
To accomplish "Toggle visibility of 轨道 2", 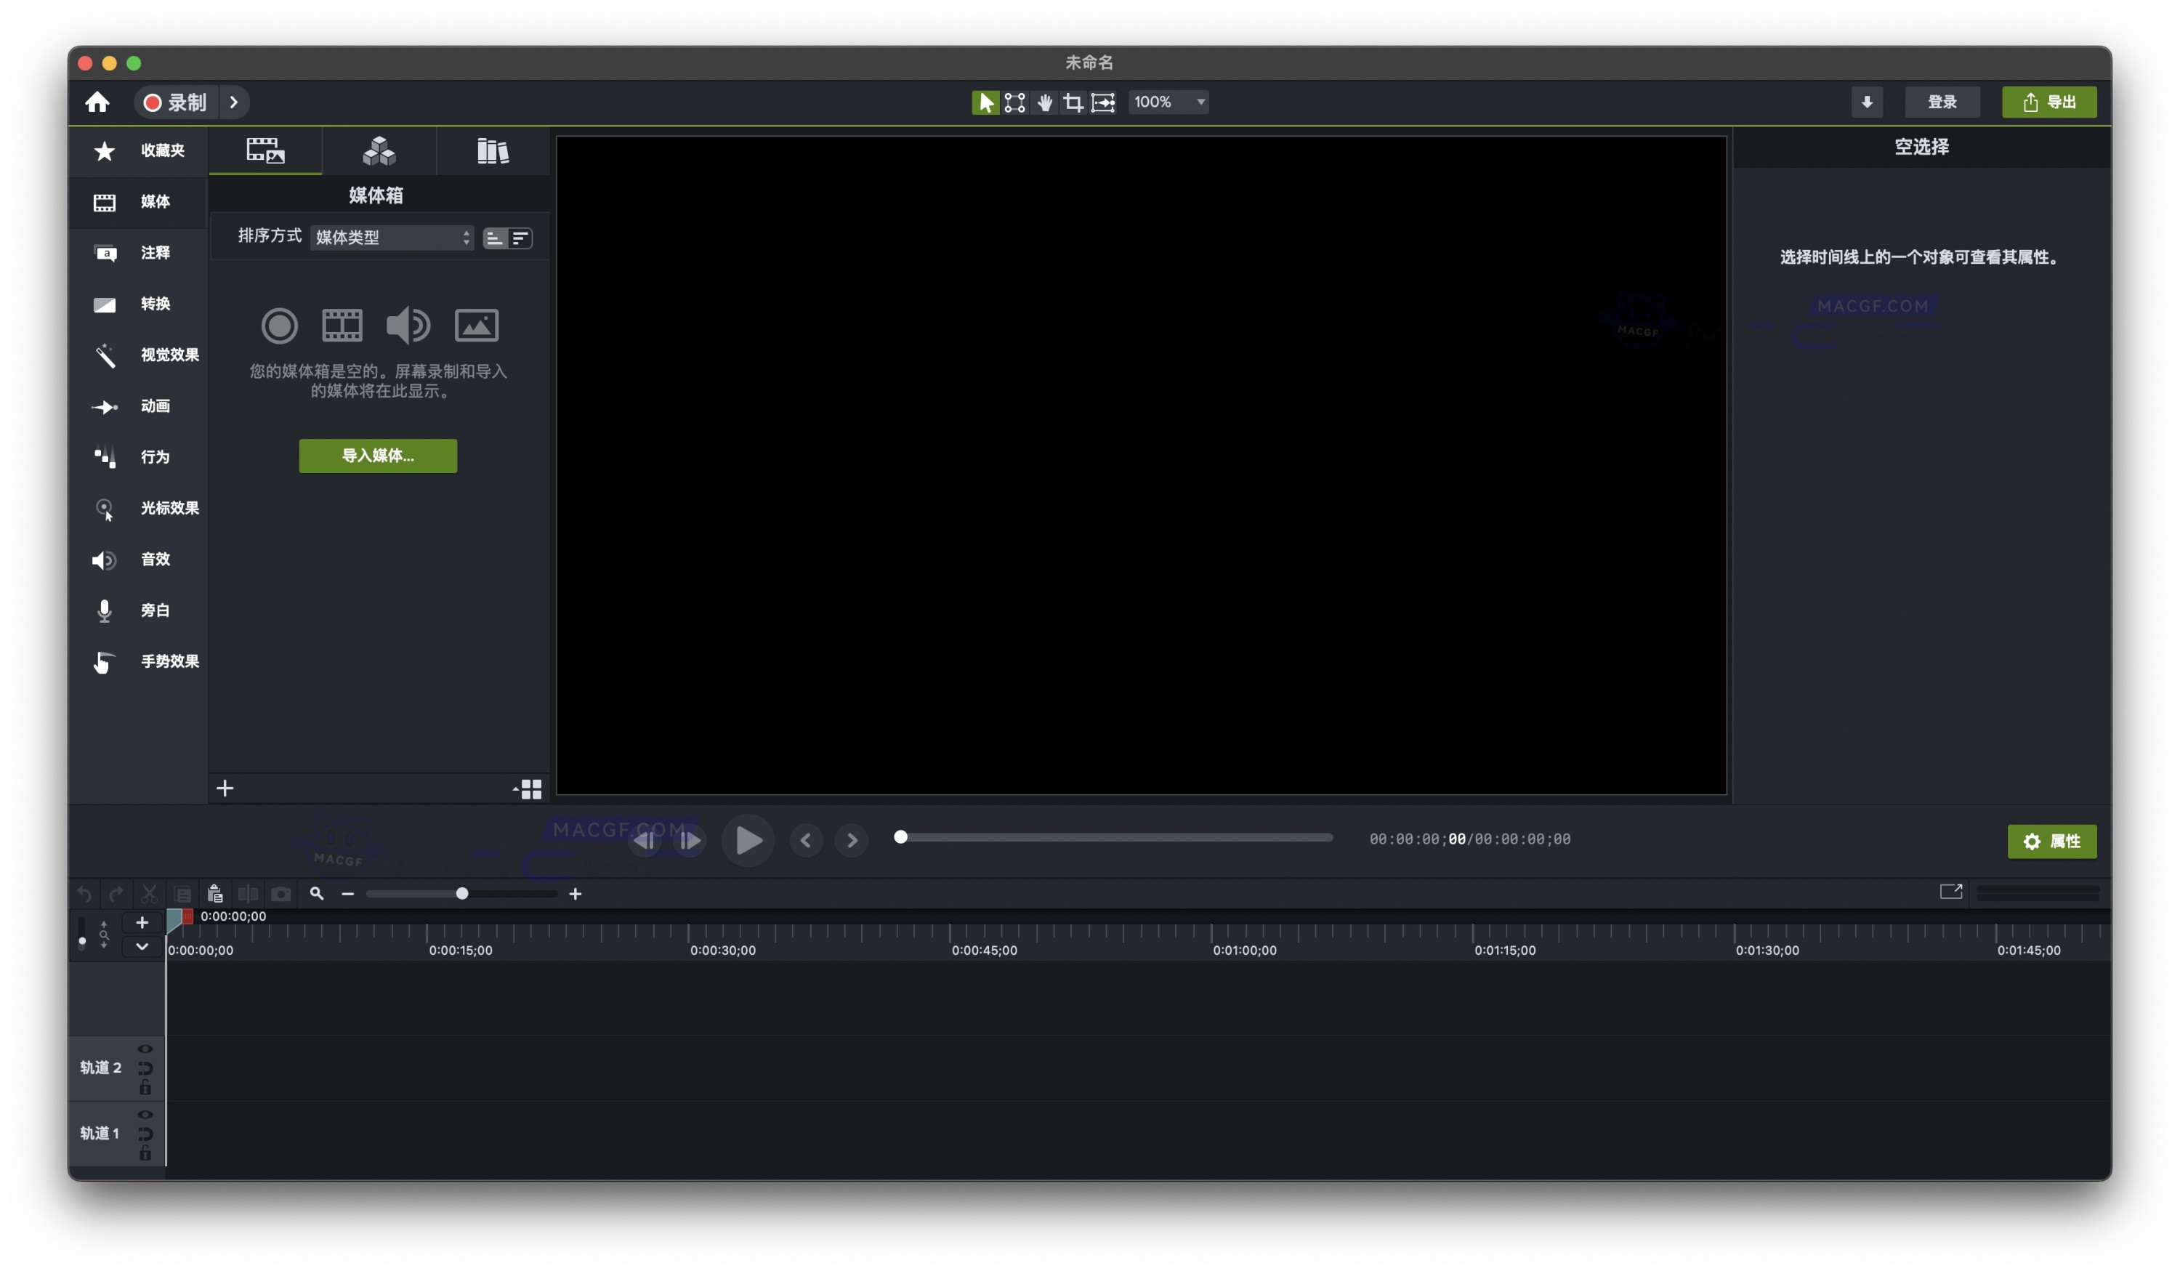I will 145,1049.
